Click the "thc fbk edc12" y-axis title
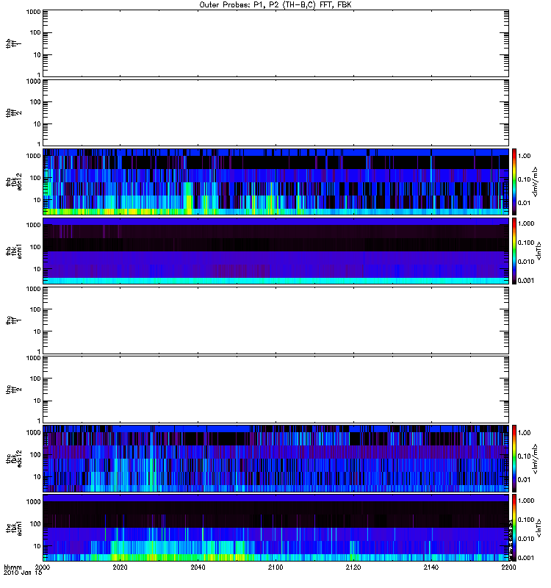This screenshot has width=551, height=588. 13,458
